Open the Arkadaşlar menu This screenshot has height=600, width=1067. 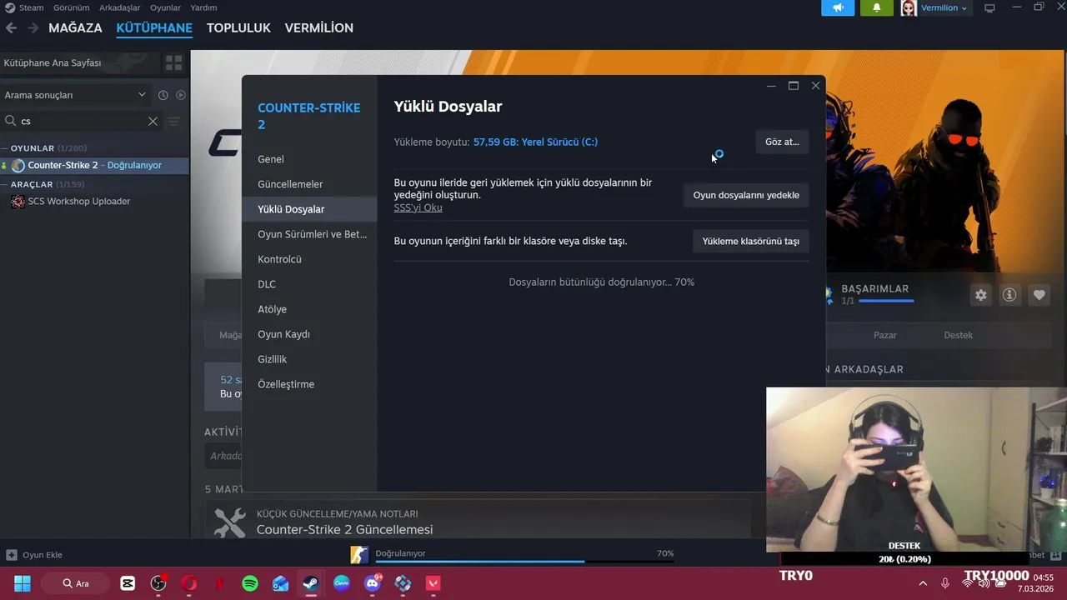pos(120,7)
